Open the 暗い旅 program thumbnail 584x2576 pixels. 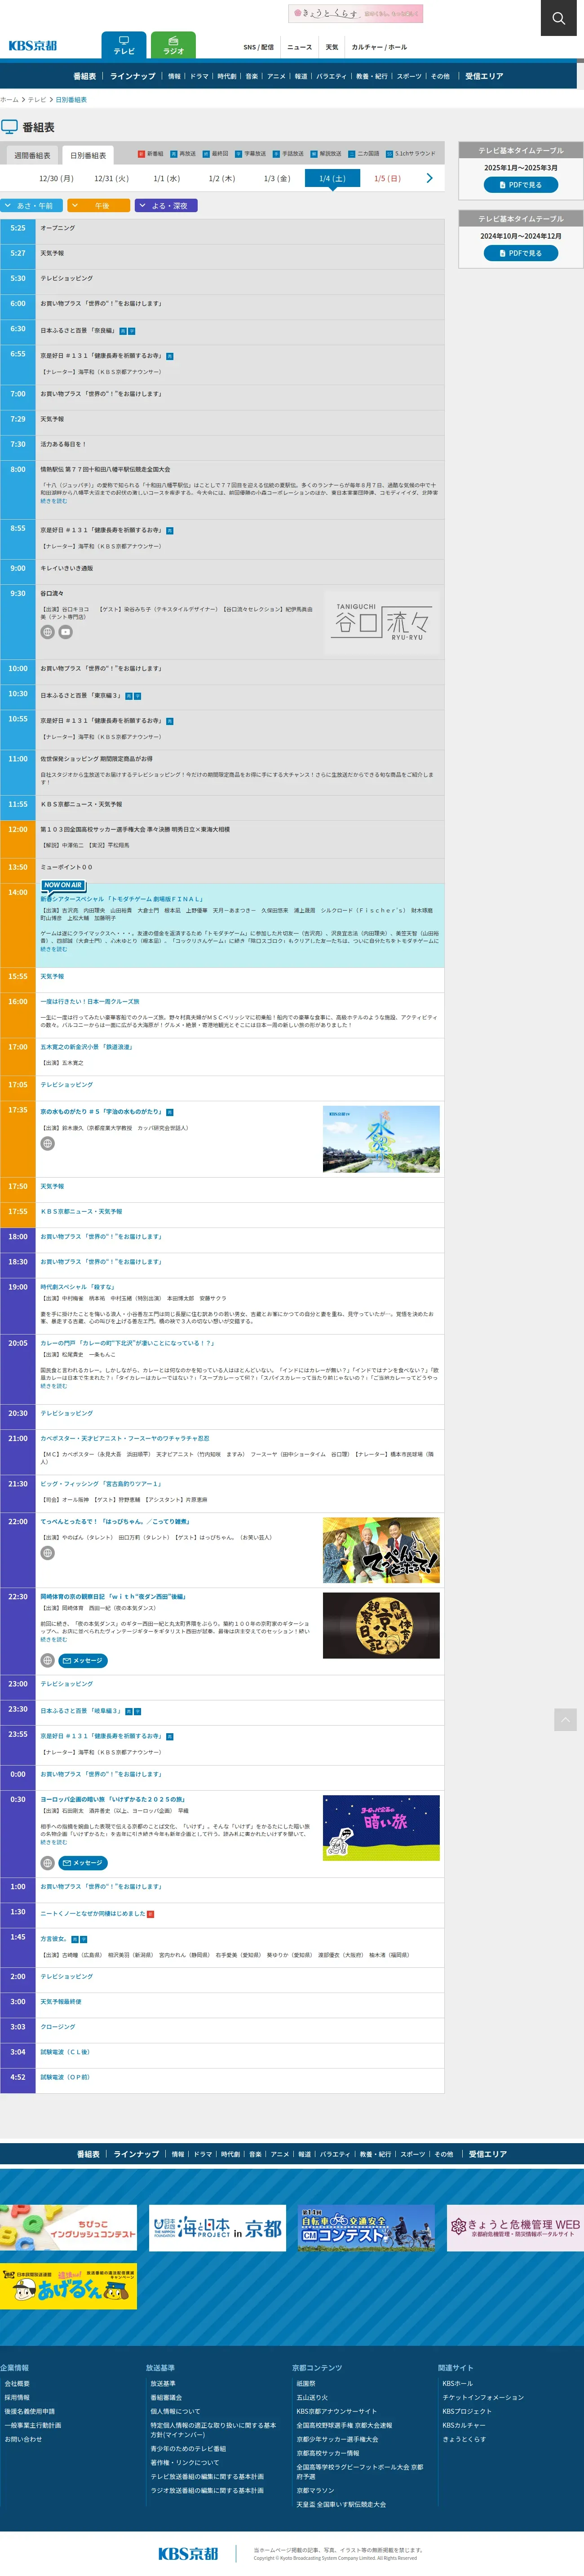pos(381,1828)
